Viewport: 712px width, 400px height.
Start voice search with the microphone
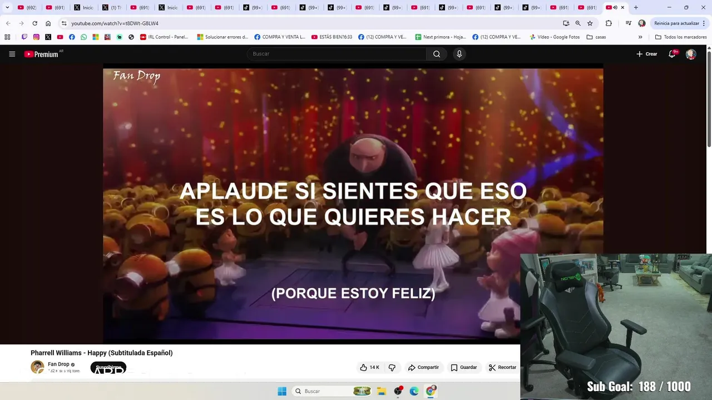click(459, 54)
